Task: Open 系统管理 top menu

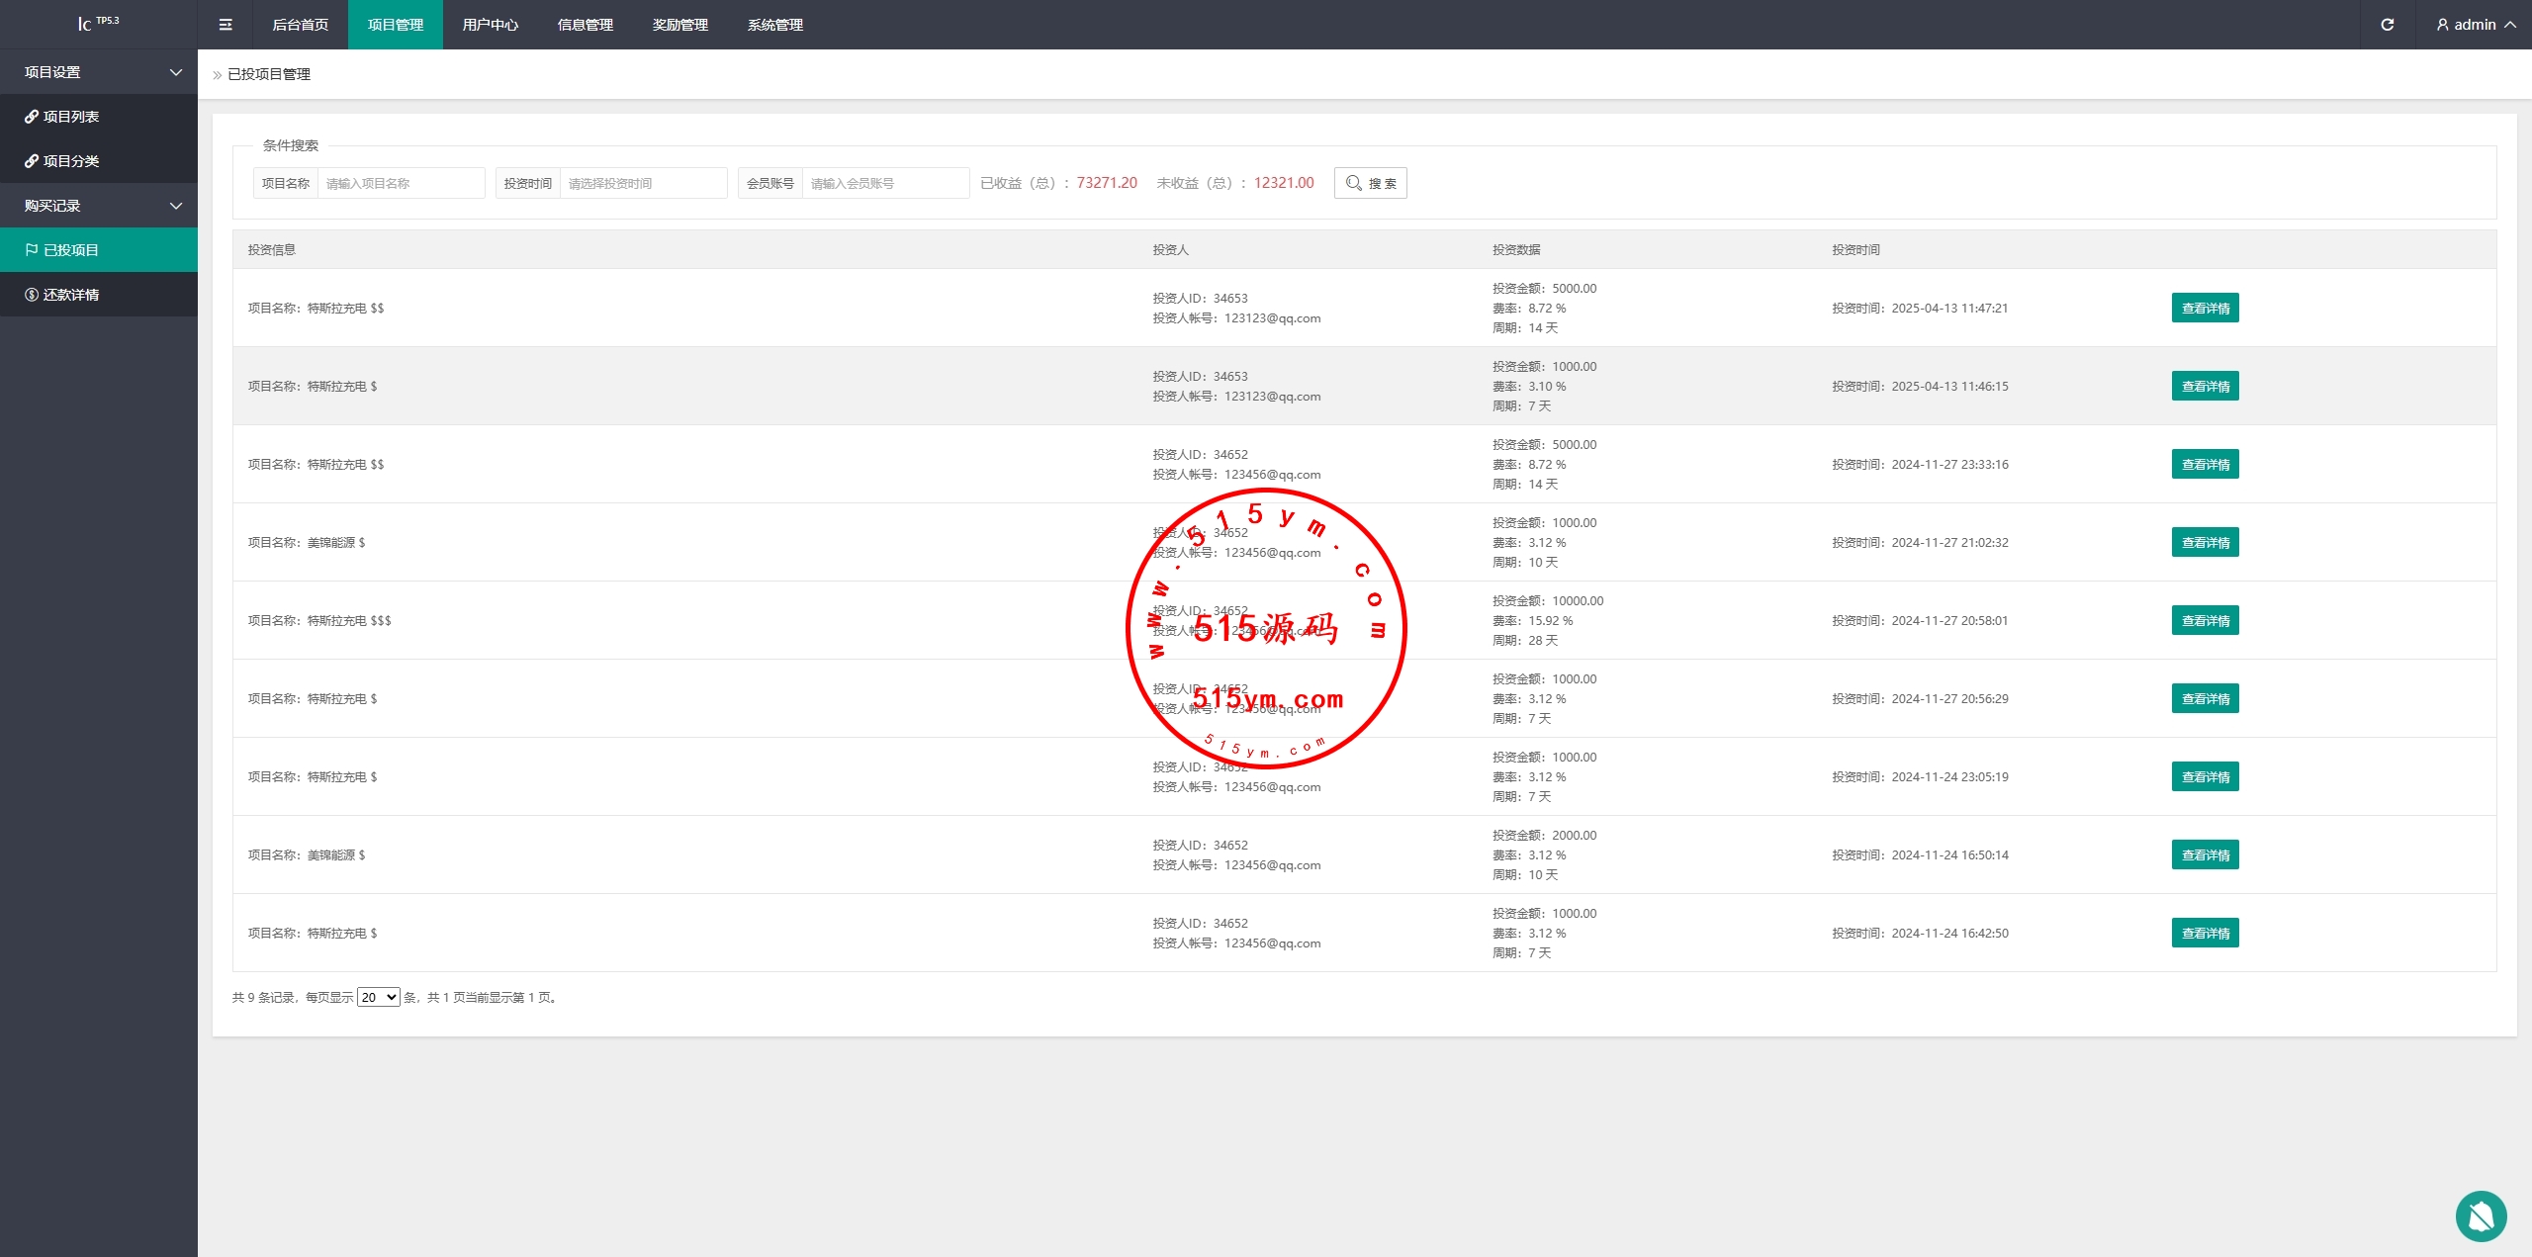Action: point(774,25)
